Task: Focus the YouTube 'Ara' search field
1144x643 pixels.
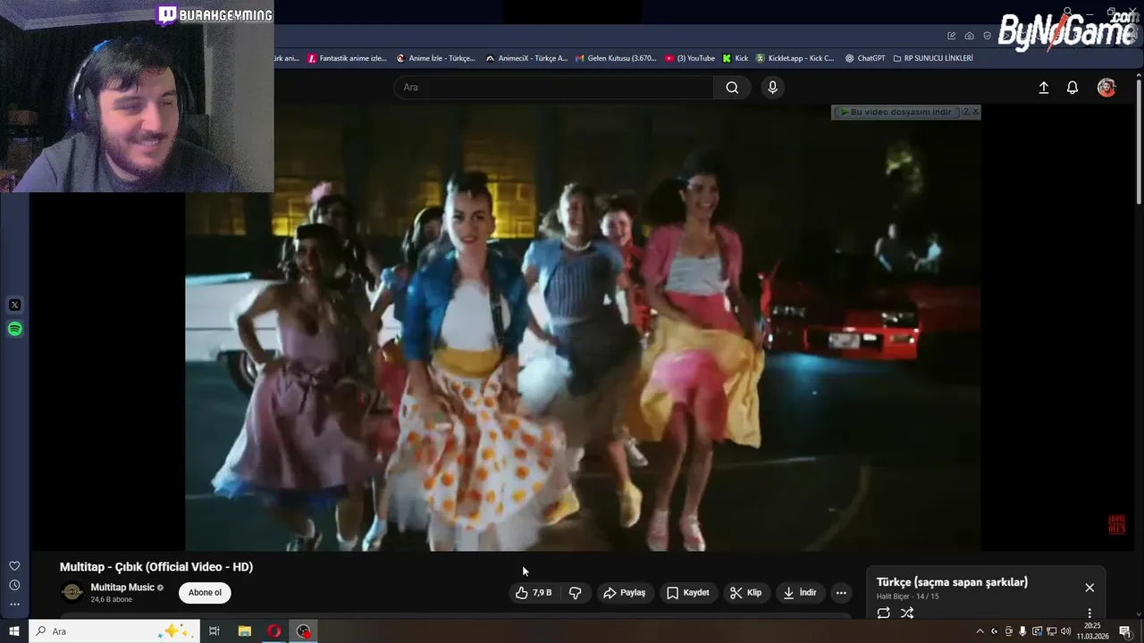Action: pyautogui.click(x=554, y=88)
